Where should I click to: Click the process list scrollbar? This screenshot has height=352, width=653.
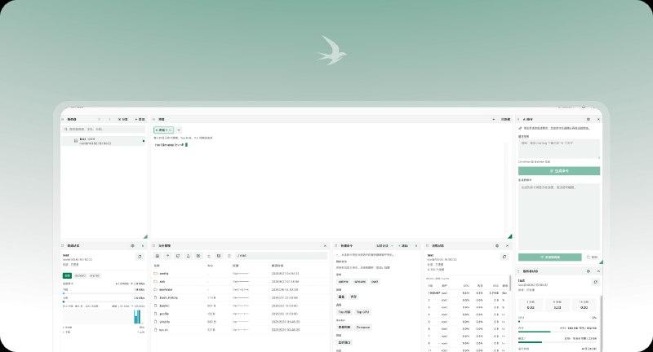coord(510,284)
